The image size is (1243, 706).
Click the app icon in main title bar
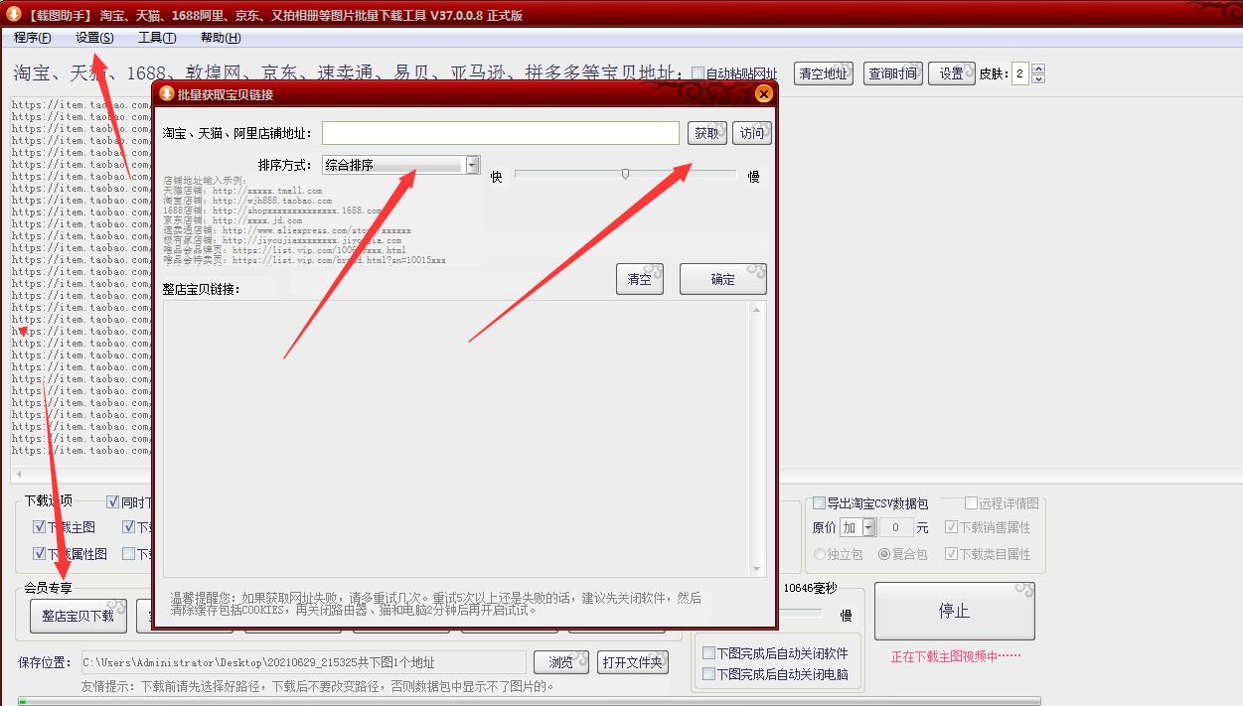point(14,14)
